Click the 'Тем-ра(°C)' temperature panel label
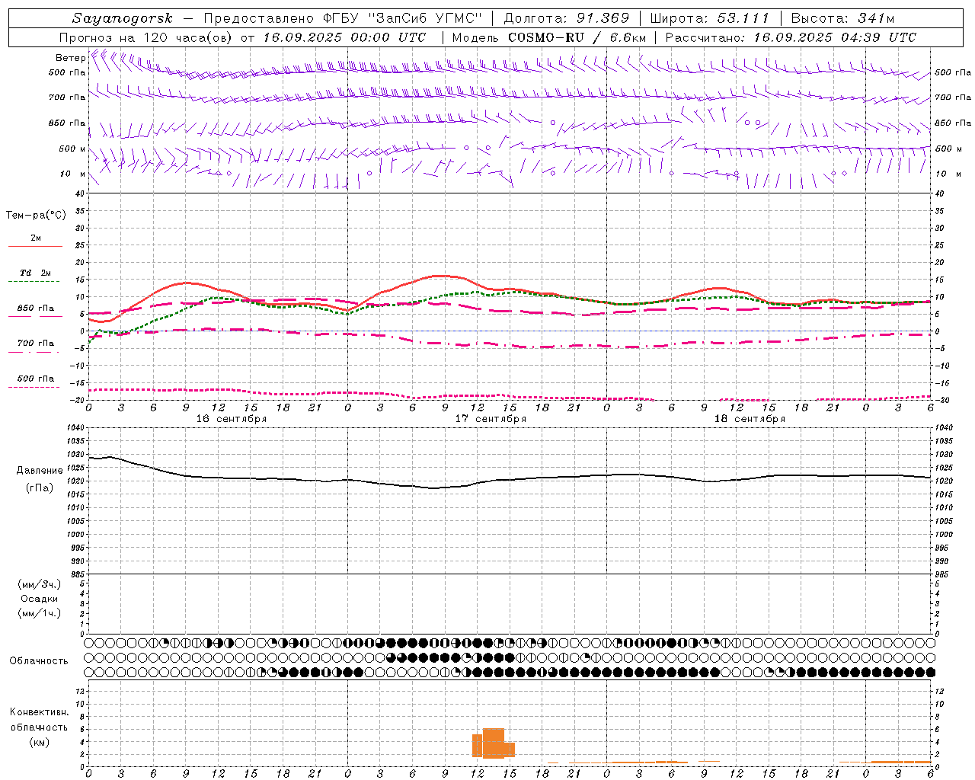This screenshot has width=975, height=780. [36, 216]
